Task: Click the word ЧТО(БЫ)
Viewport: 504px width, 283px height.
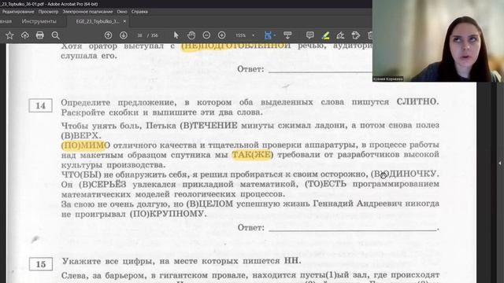Action: pyautogui.click(x=81, y=175)
